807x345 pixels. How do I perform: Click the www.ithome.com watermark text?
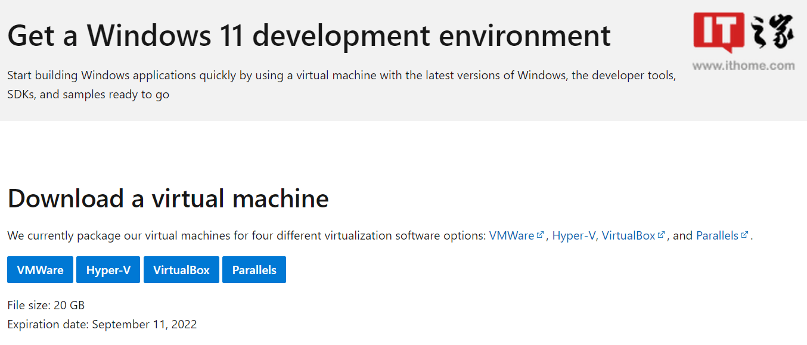click(x=743, y=66)
